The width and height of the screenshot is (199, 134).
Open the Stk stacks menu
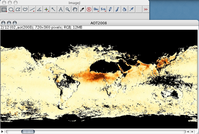(x=103, y=9)
